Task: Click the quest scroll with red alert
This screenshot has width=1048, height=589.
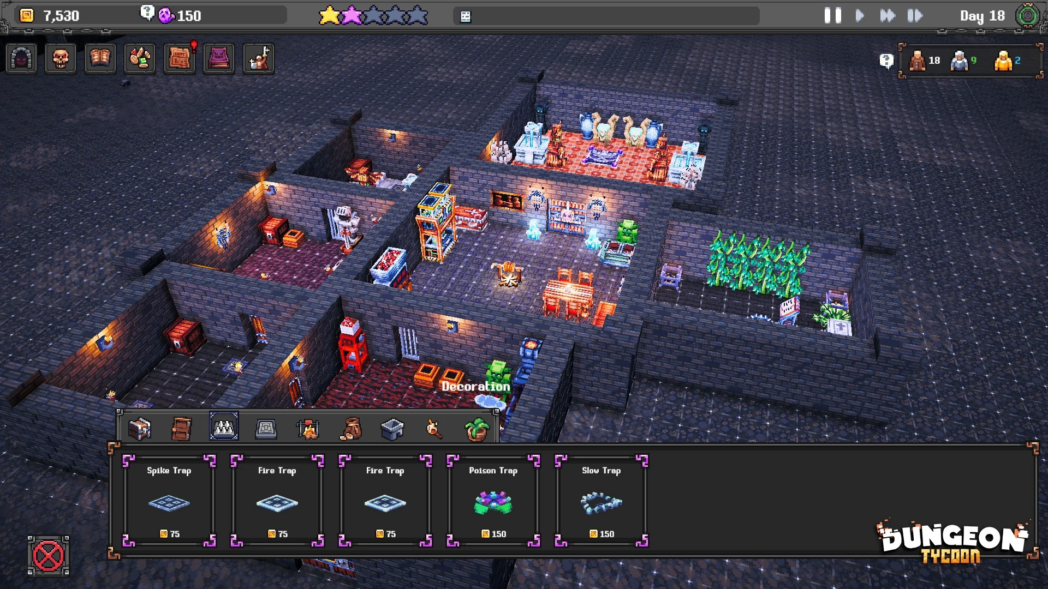Action: (x=180, y=58)
